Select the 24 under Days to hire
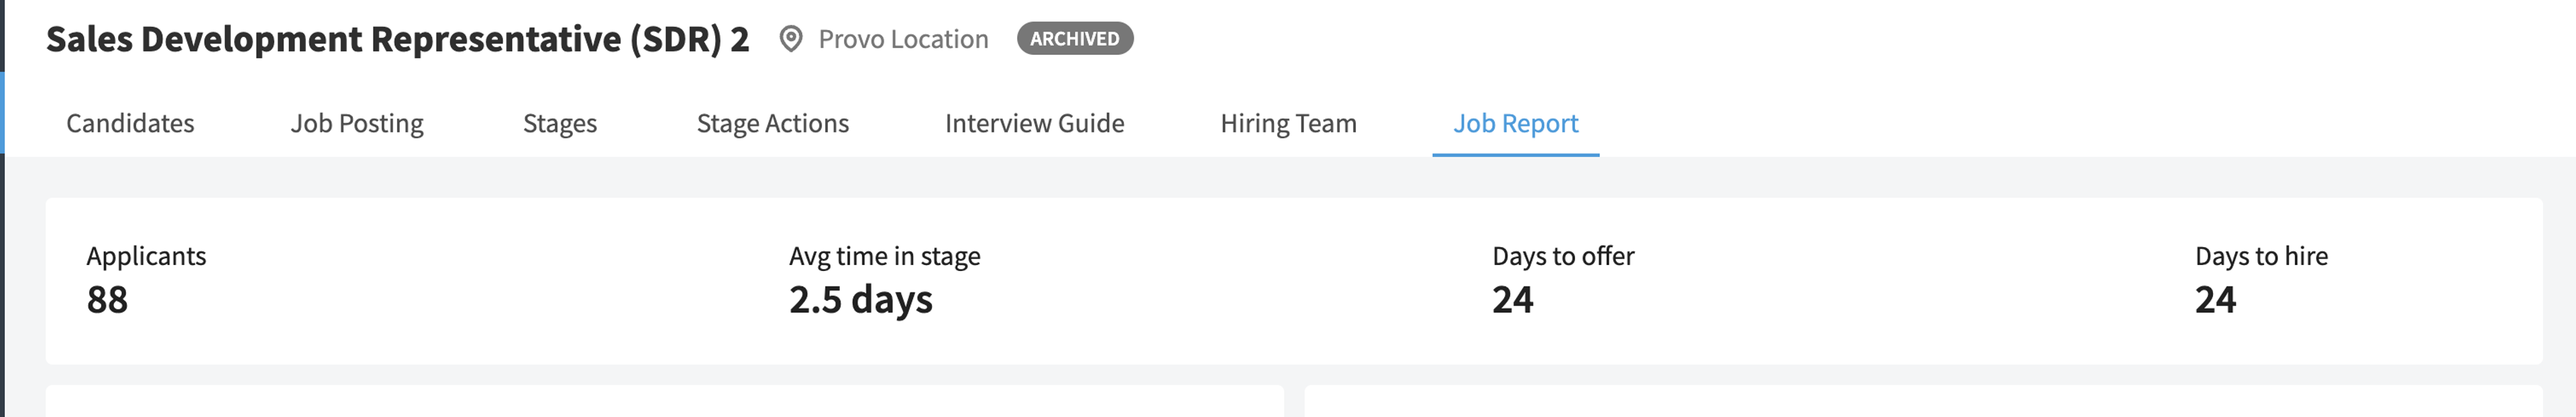The width and height of the screenshot is (2576, 417). (2215, 299)
